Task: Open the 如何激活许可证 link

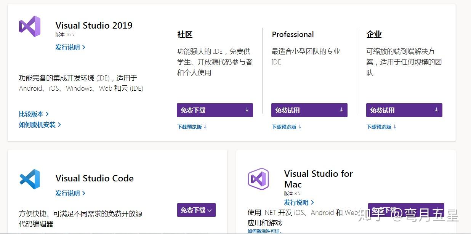Action: pyautogui.click(x=264, y=231)
